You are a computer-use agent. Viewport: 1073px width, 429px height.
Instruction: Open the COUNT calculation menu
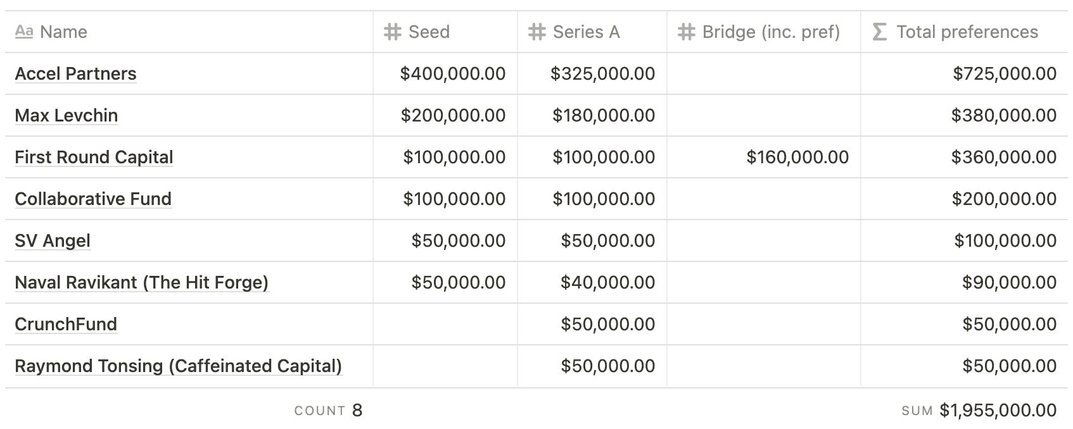pyautogui.click(x=328, y=411)
